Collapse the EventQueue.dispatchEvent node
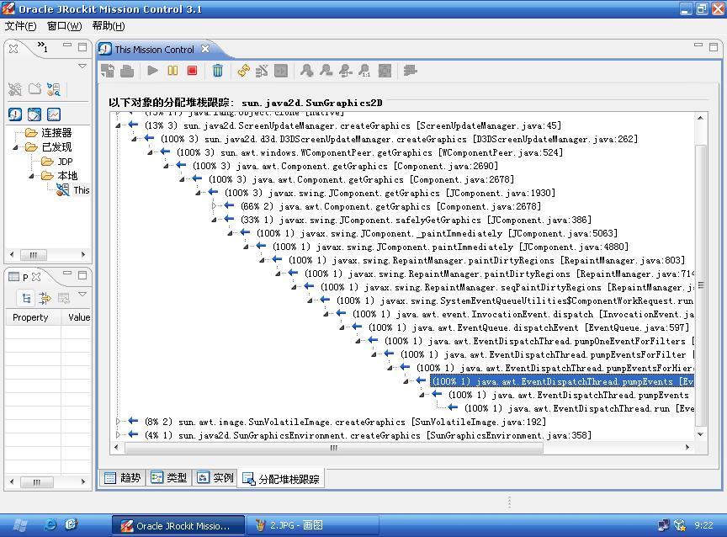This screenshot has width=727, height=537. coord(342,327)
